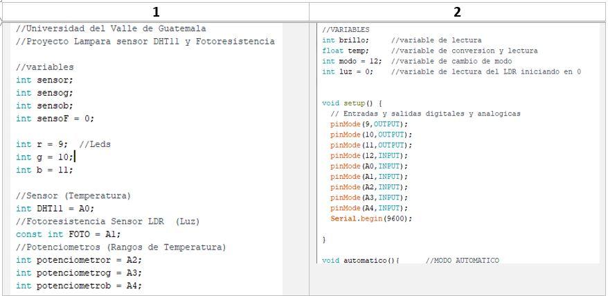Click the Proyecto Lampara sensor DHT11 comment line
608x296 pixels.
tap(145, 42)
